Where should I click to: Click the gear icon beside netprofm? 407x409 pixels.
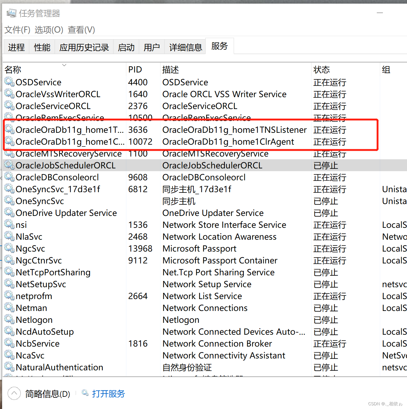[9, 295]
